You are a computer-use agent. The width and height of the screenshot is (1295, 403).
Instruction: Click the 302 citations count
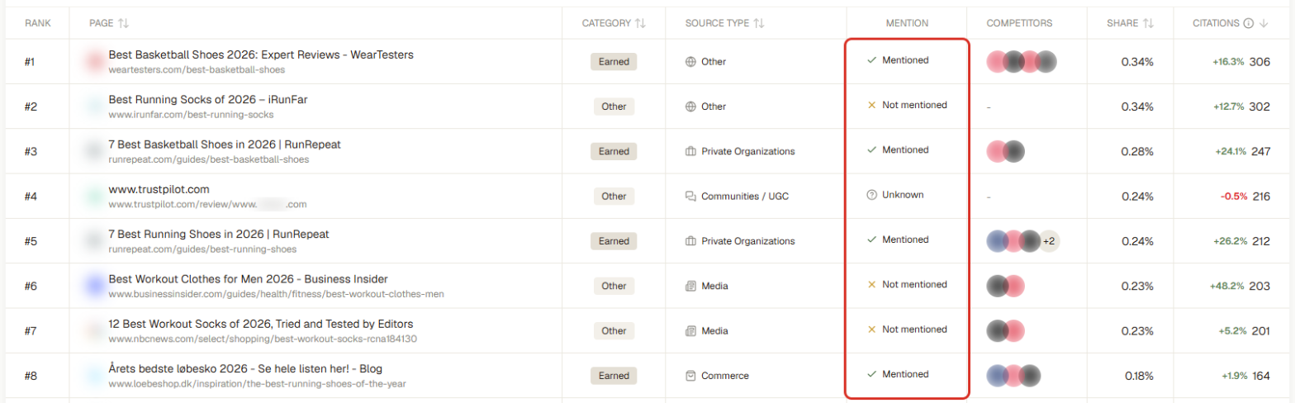tap(1259, 107)
